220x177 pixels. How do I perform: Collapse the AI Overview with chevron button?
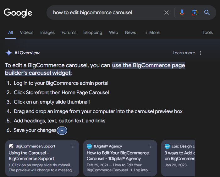62,130
